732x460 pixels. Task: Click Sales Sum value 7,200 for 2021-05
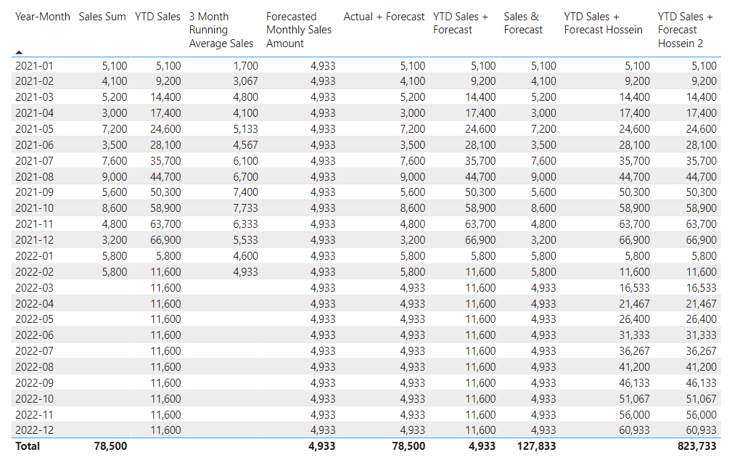[115, 129]
